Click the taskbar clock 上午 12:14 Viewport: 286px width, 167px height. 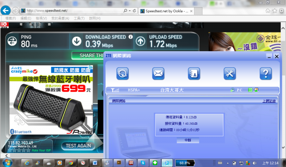point(270,163)
